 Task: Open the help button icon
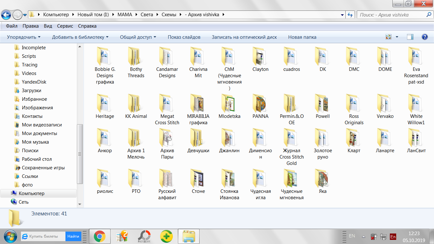pyautogui.click(x=424, y=37)
